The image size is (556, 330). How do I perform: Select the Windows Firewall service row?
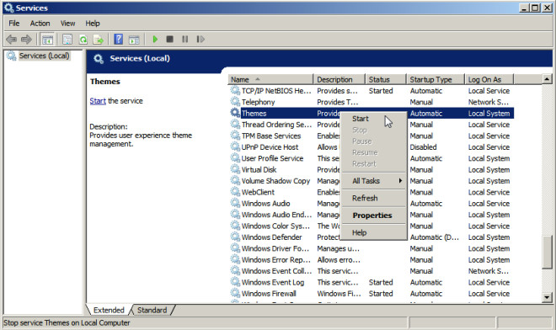[371, 294]
